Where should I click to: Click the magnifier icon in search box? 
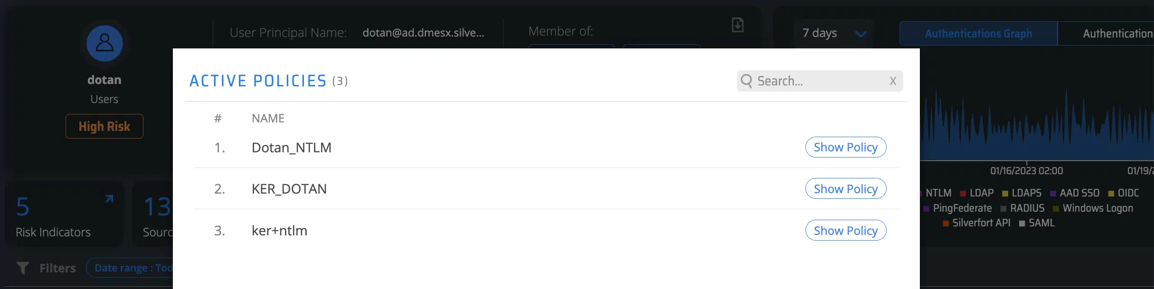click(x=746, y=81)
